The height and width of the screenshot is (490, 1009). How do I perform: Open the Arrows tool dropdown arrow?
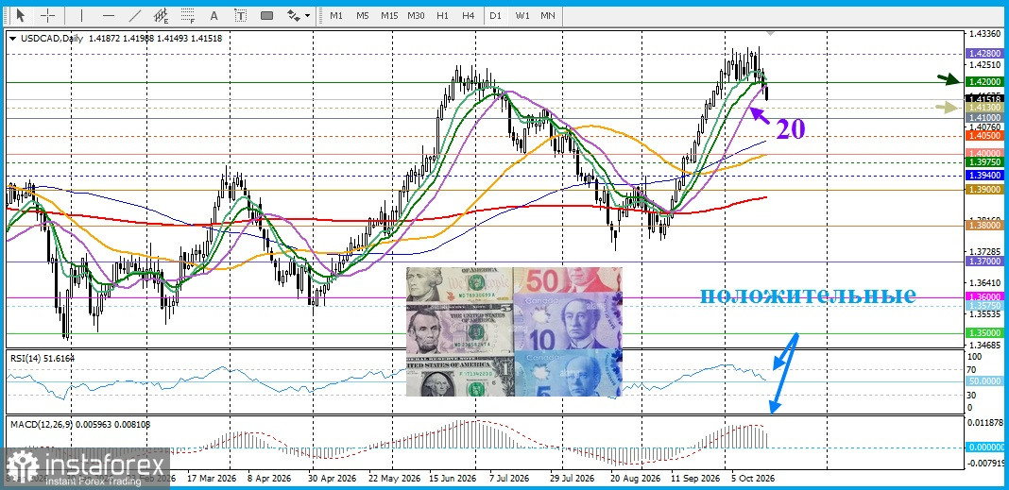(x=308, y=15)
